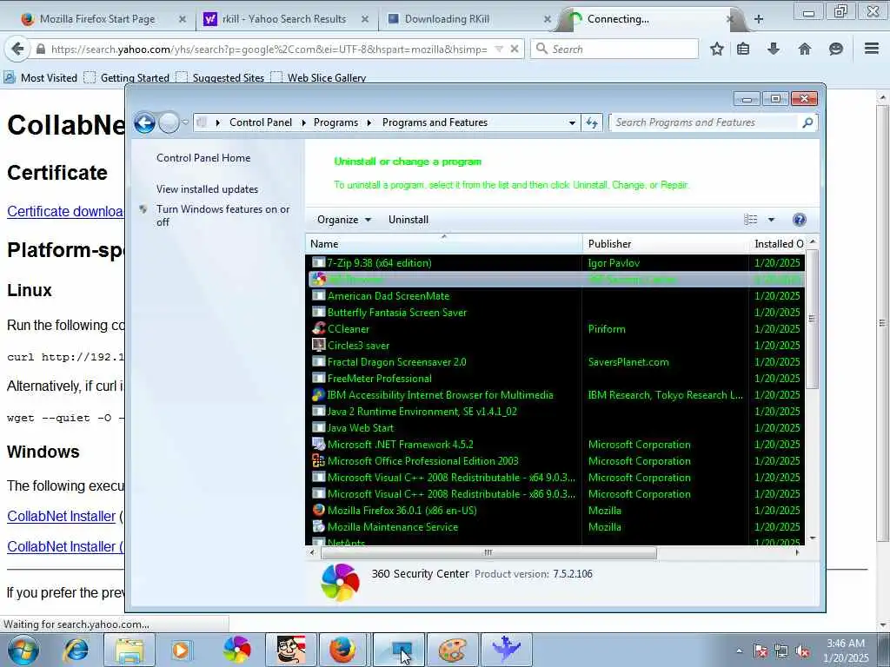Viewport: 890px width, 667px height.
Task: Click the search magnifier in Programs and Features
Action: (x=807, y=122)
